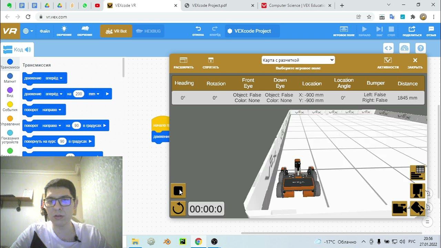Open File Explorer from the taskbar

[x=135, y=241]
